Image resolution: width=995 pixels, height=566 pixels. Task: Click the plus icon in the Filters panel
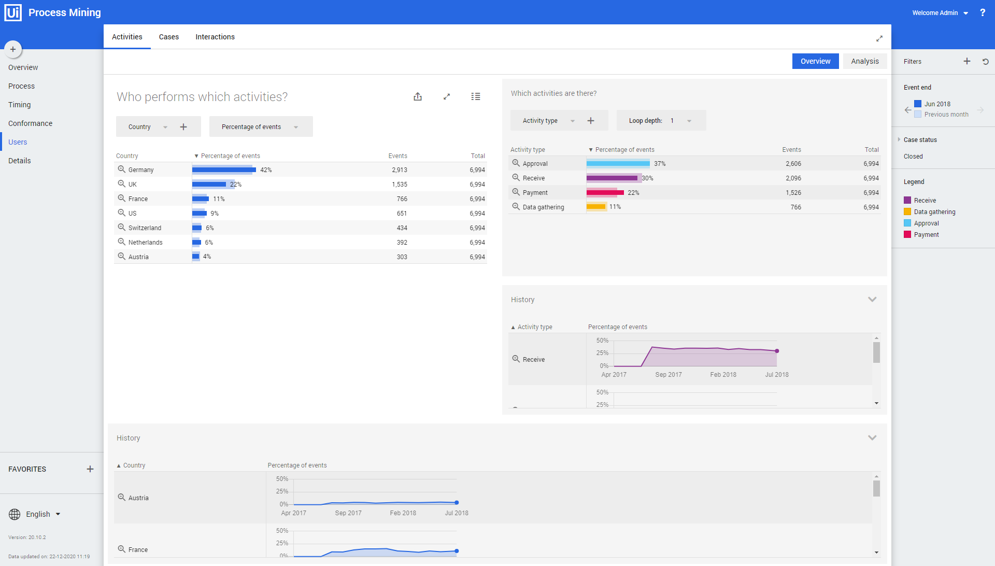(967, 61)
